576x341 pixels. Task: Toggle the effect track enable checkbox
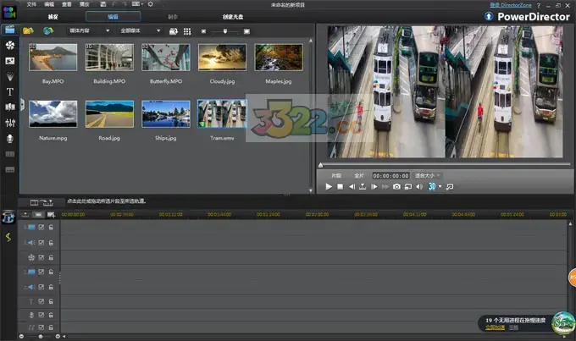(x=41, y=257)
